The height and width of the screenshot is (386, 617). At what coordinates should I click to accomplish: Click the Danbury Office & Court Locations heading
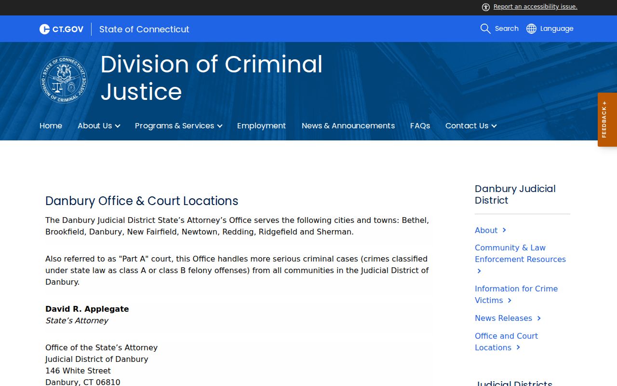[142, 201]
